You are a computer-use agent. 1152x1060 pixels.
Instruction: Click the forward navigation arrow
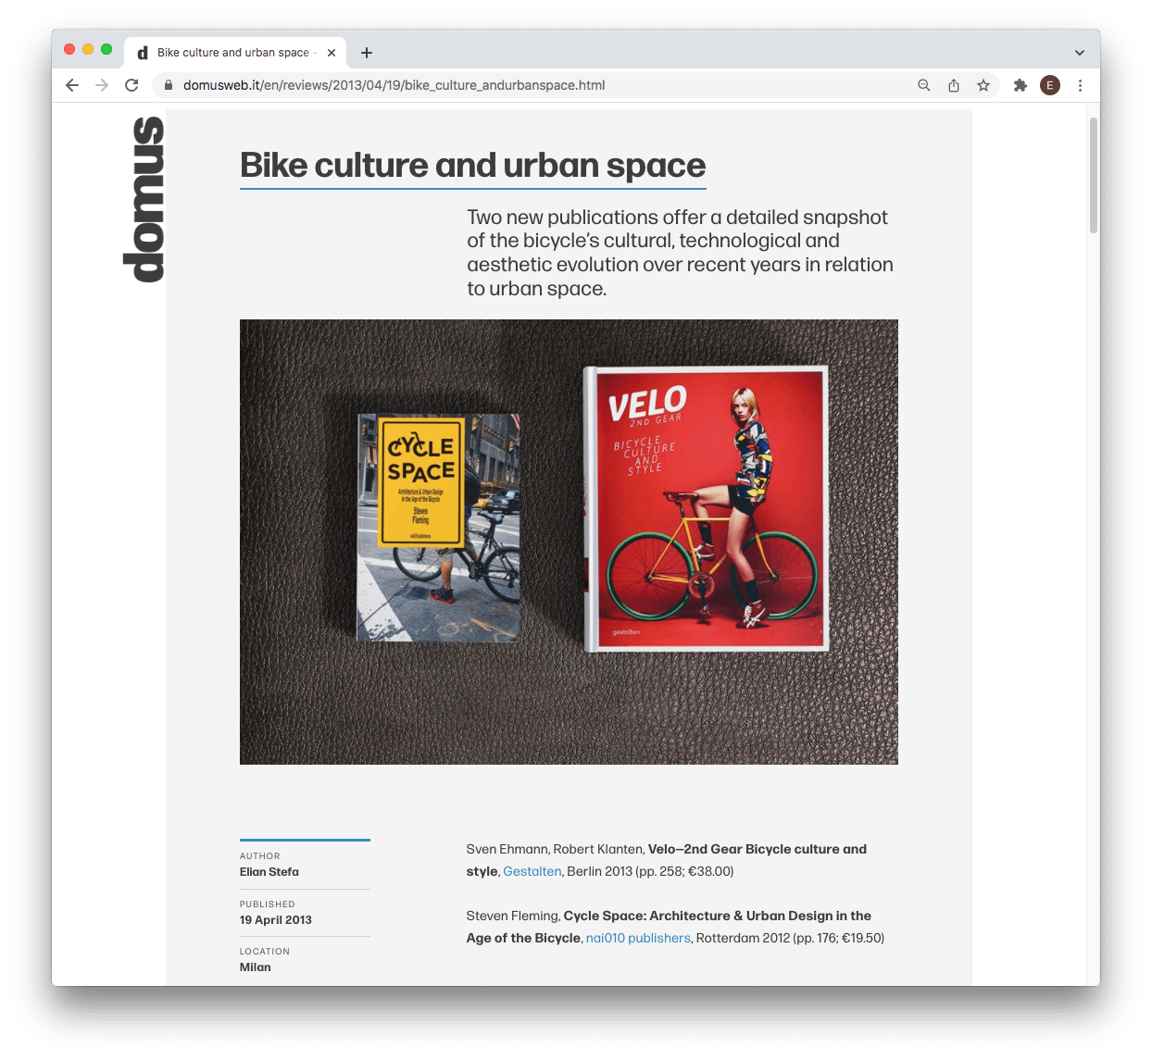point(102,85)
